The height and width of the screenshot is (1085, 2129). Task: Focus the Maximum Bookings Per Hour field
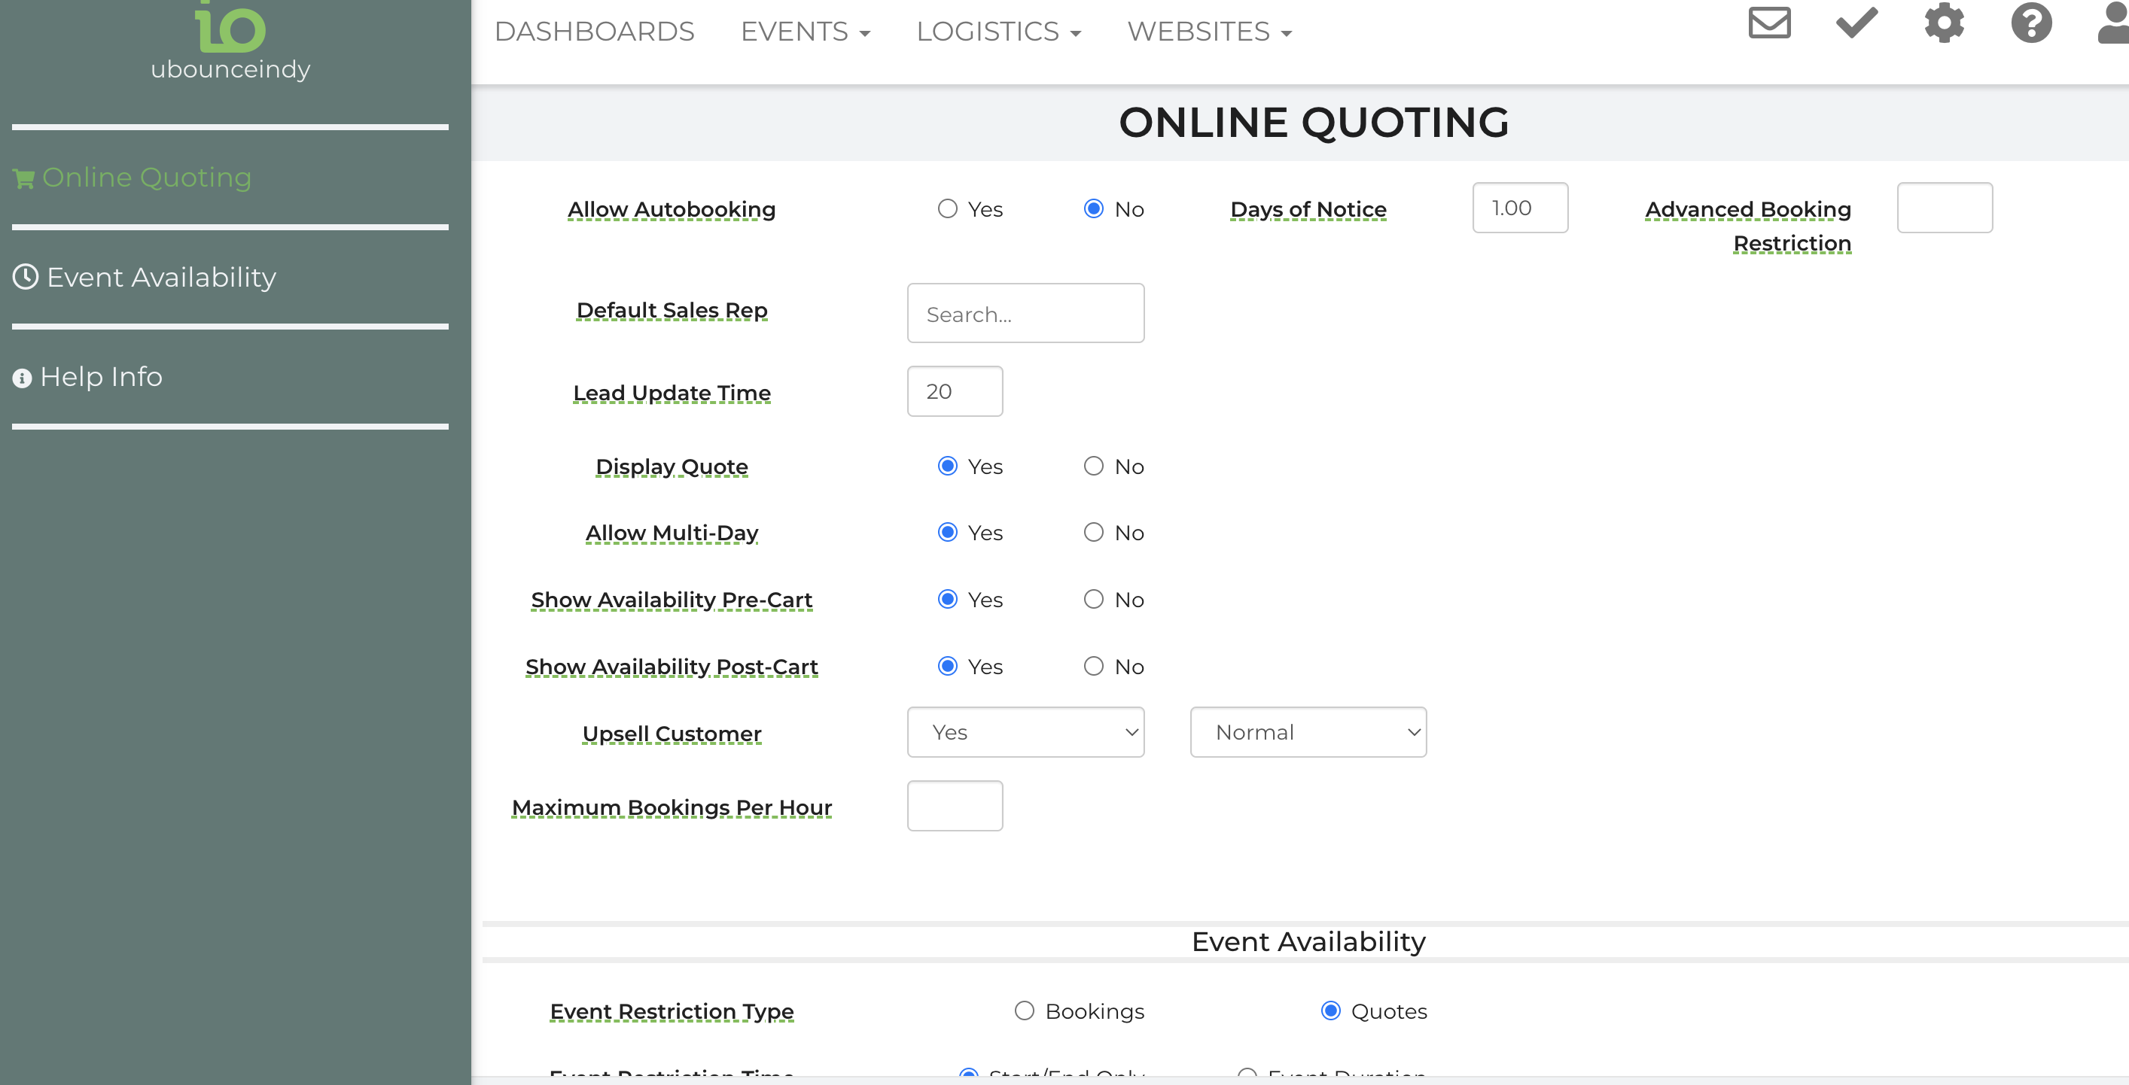click(x=955, y=806)
